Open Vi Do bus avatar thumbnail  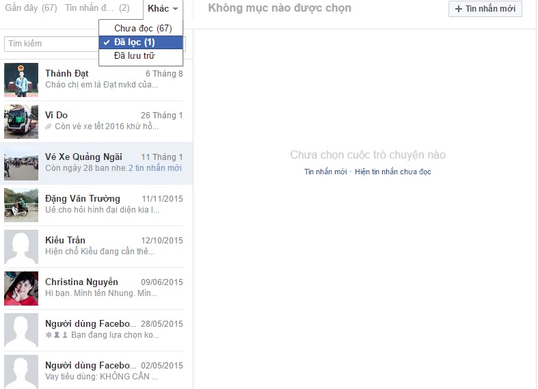21,122
